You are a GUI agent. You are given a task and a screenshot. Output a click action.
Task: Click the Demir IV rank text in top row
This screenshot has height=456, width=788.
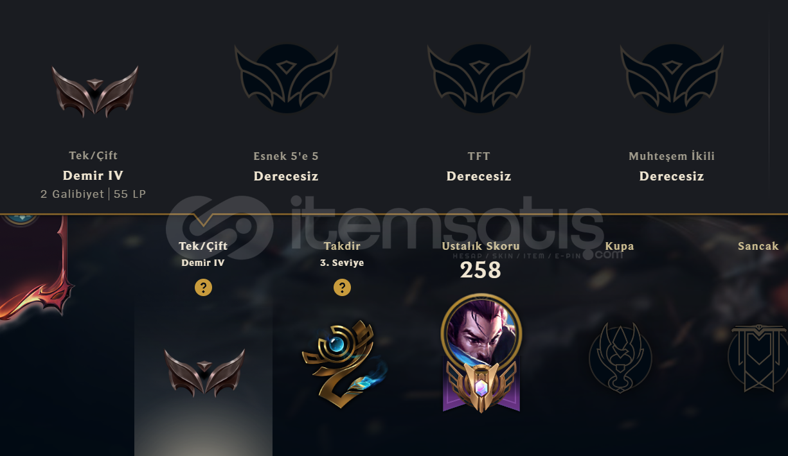(x=93, y=175)
